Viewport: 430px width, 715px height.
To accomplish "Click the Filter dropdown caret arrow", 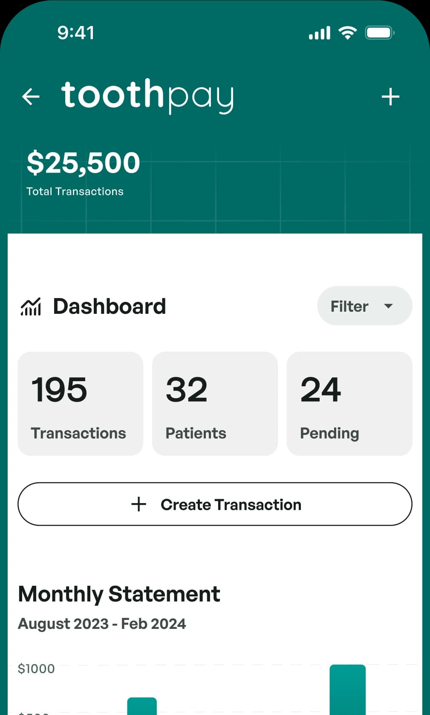I will pyautogui.click(x=388, y=306).
